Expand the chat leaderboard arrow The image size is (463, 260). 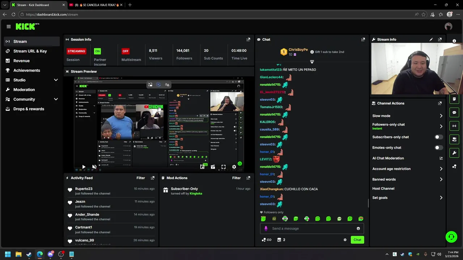click(x=312, y=62)
